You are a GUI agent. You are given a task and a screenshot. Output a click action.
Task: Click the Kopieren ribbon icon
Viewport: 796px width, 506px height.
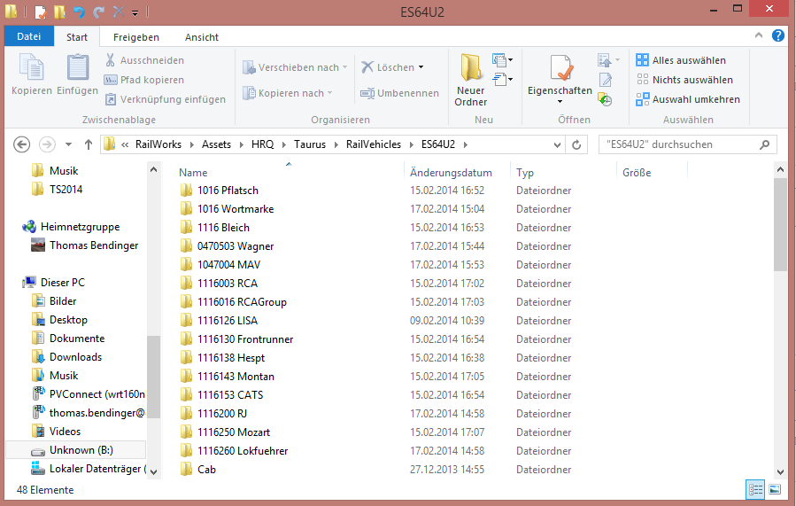click(32, 74)
